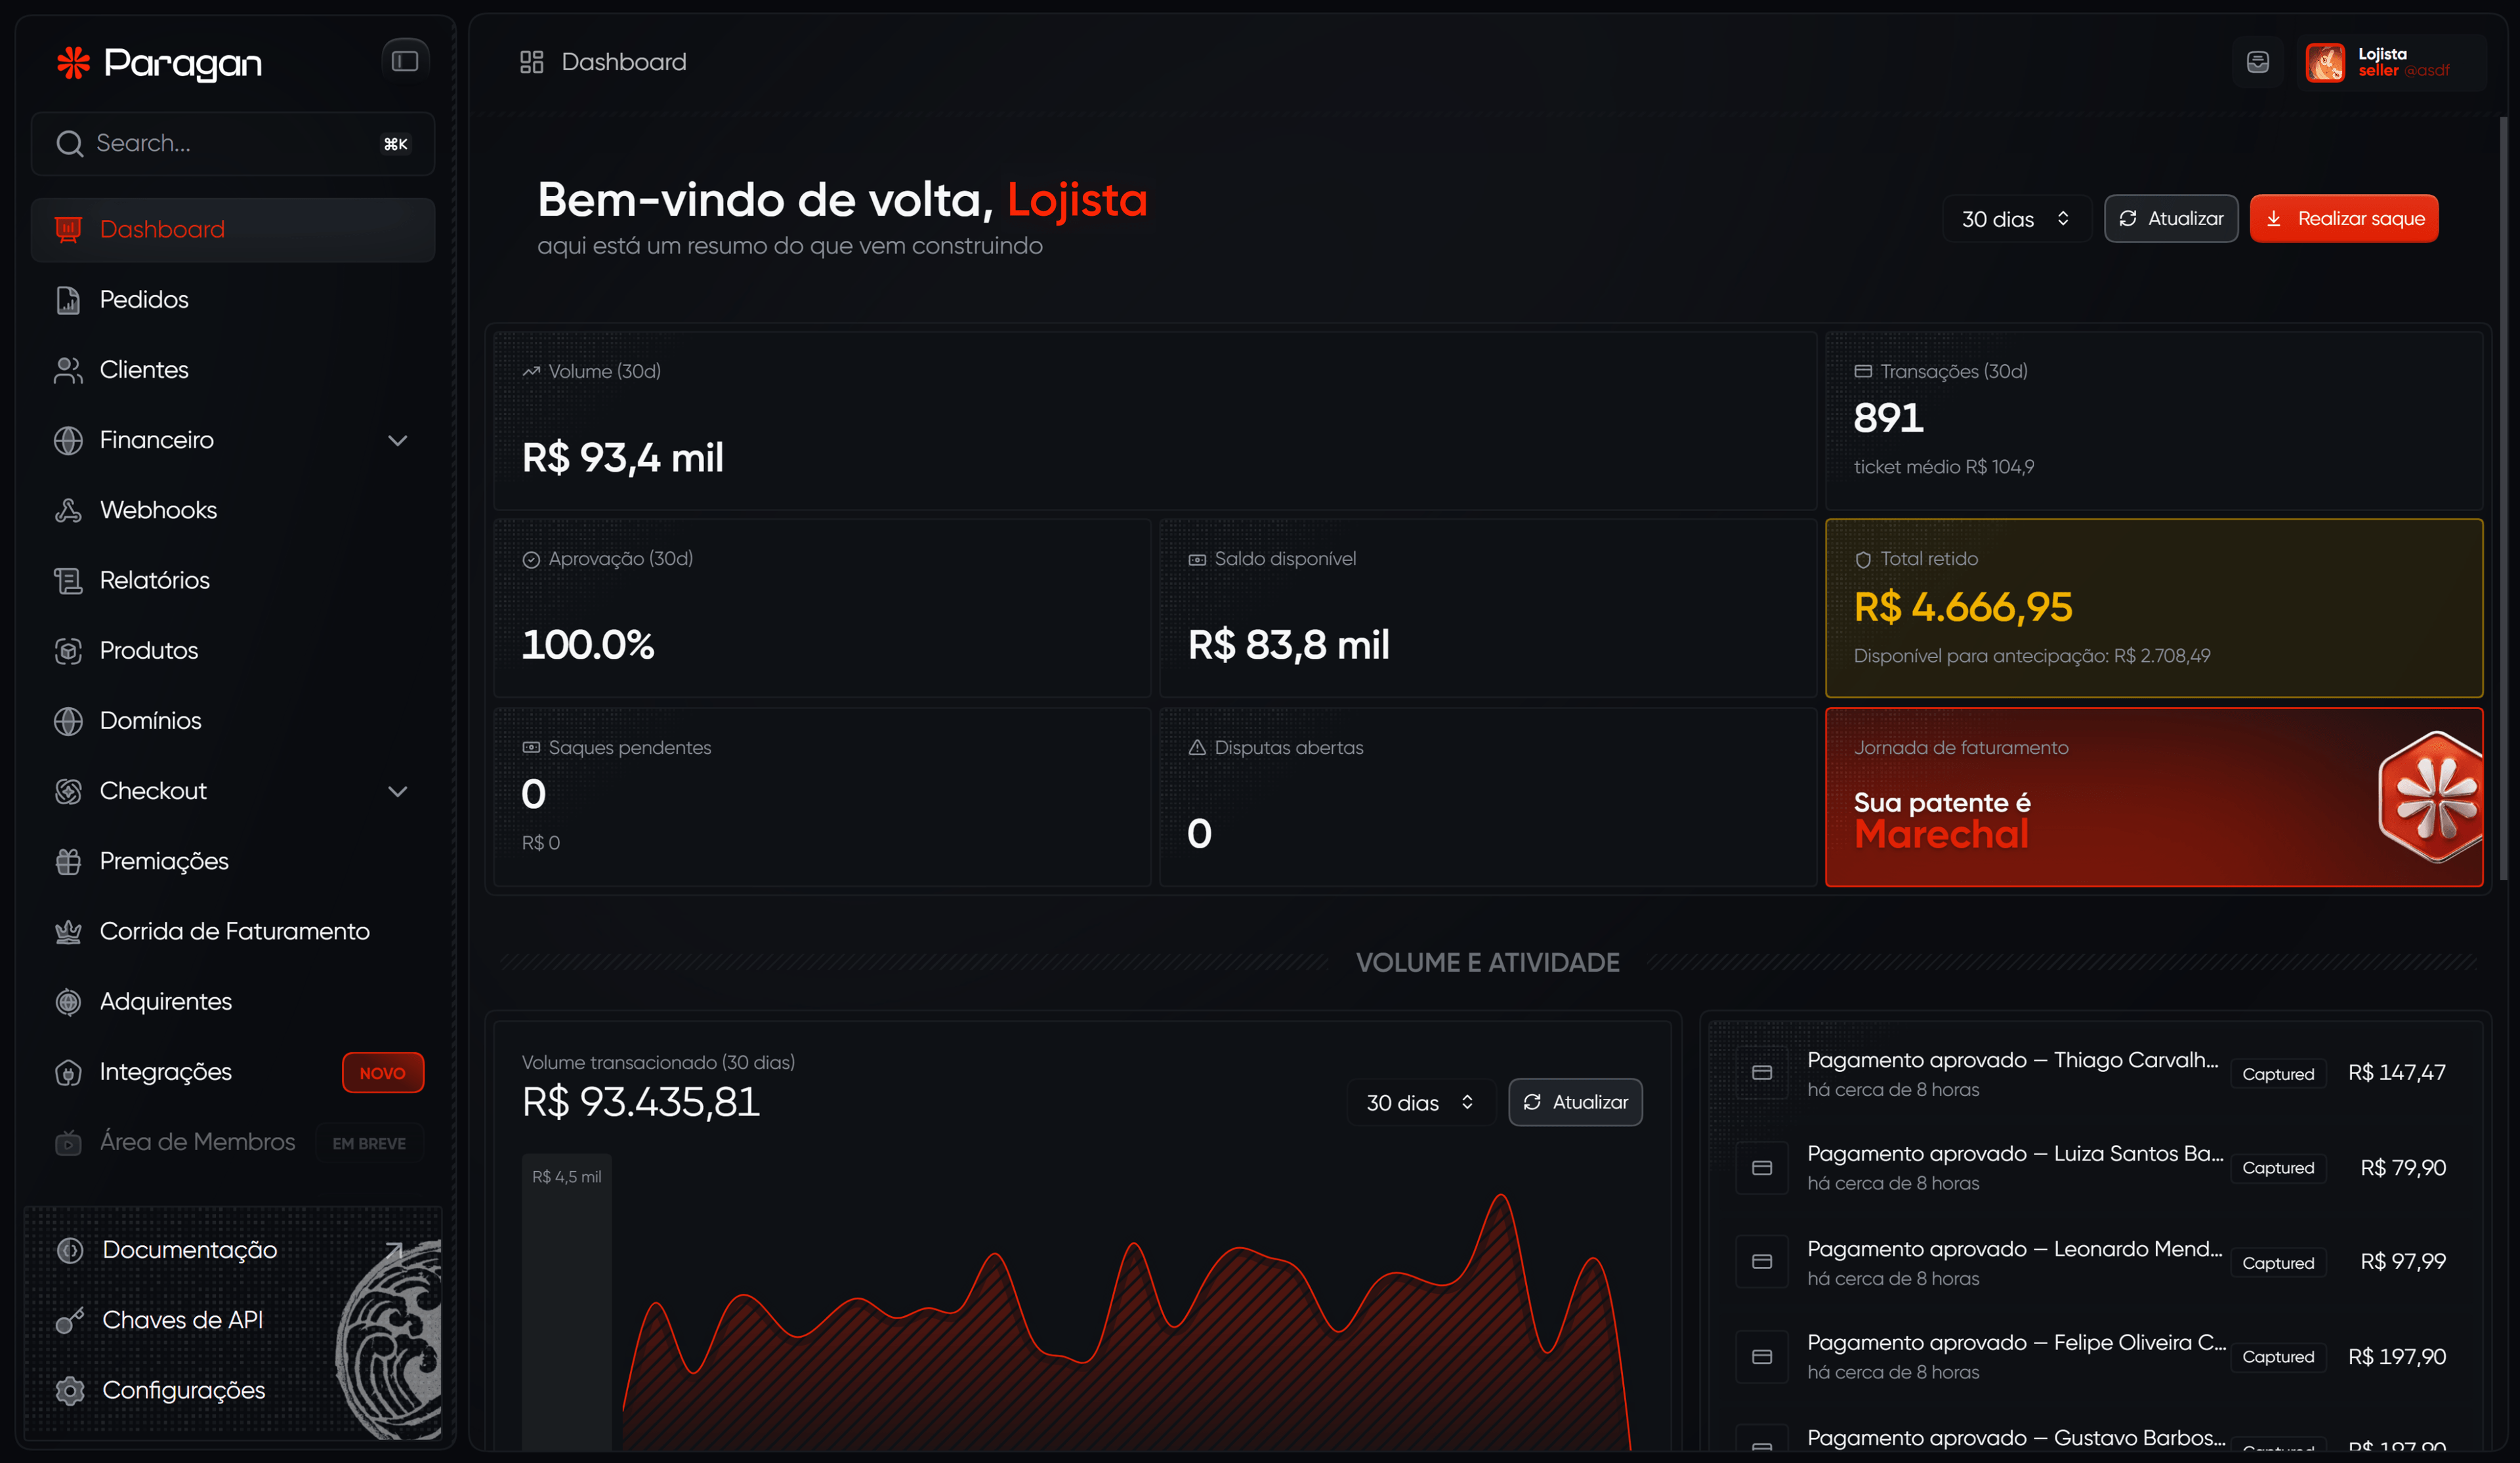Toggle the sidebar collapse icon
The width and height of the screenshot is (2520, 1463).
click(405, 62)
